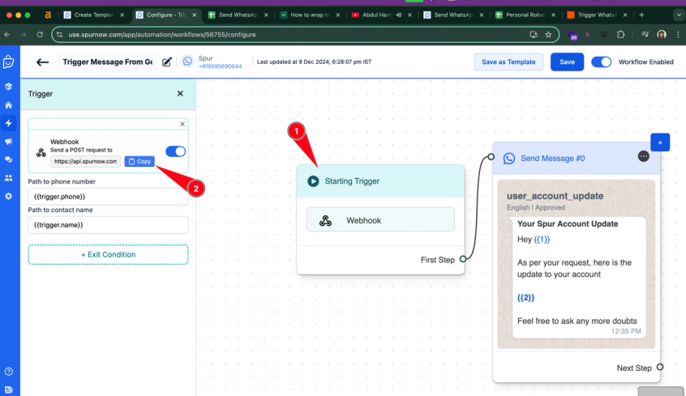Go back with the workflow back arrow
Viewport: 686px width, 396px height.
tap(42, 62)
